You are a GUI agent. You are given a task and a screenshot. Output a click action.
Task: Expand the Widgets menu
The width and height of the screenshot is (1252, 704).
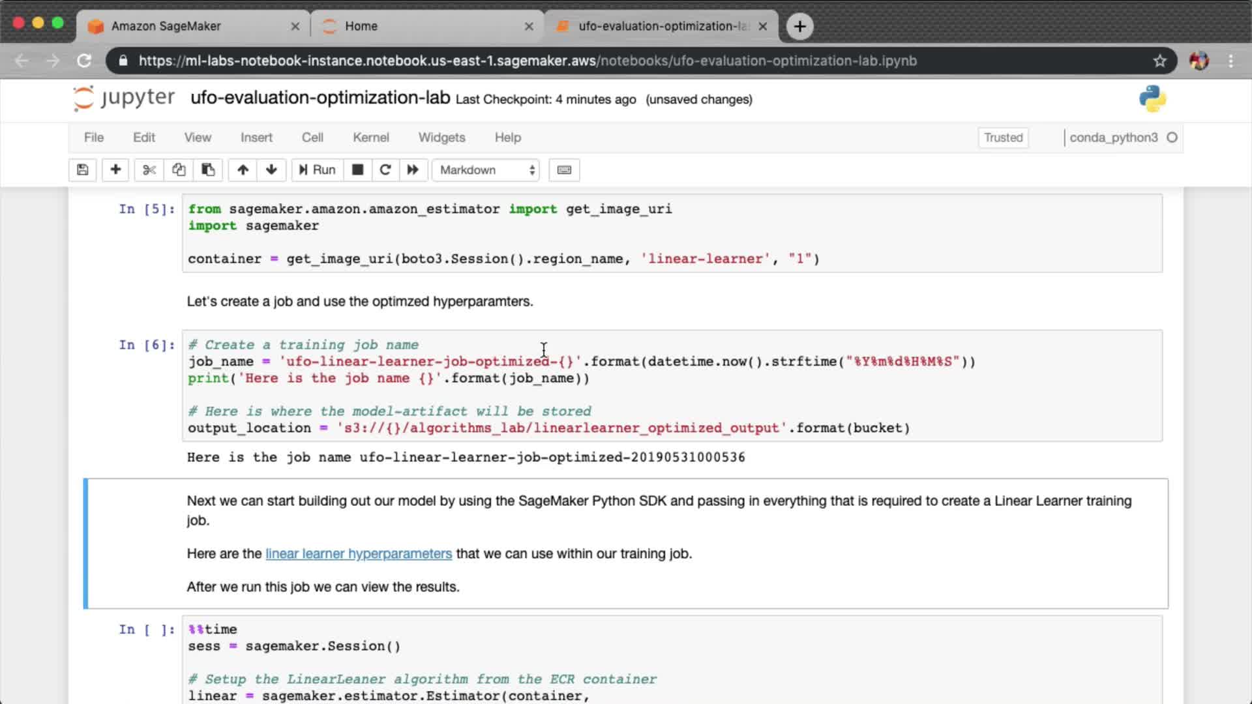441,138
